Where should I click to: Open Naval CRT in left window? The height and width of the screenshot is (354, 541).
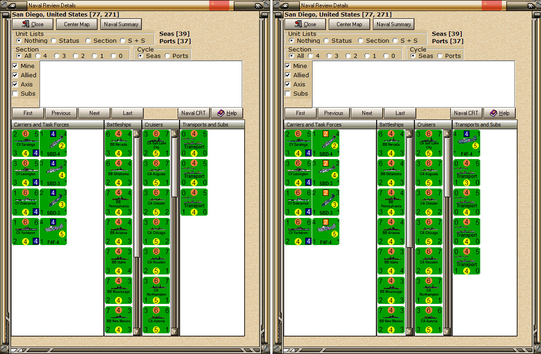pyautogui.click(x=193, y=113)
